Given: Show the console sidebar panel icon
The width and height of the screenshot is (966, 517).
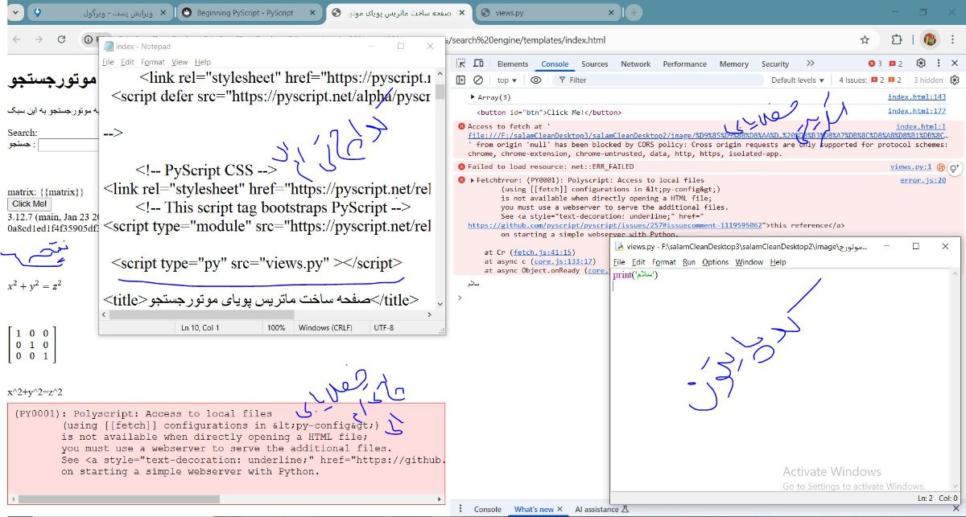Looking at the screenshot, I should click(461, 80).
